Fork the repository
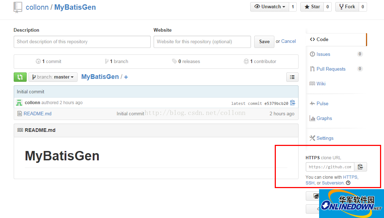384x218 pixels. click(x=347, y=7)
